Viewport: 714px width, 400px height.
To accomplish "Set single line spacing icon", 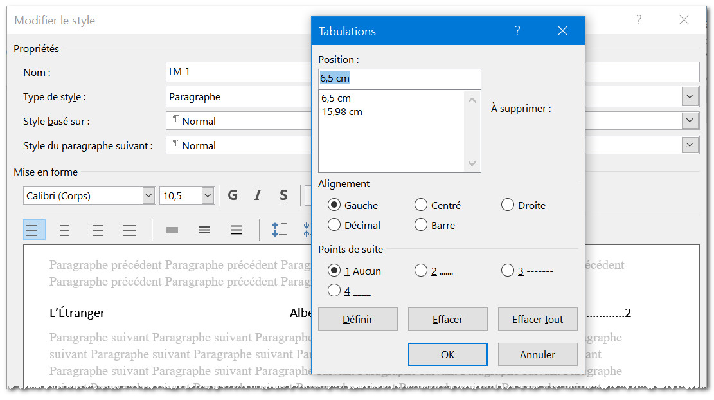I will [172, 230].
